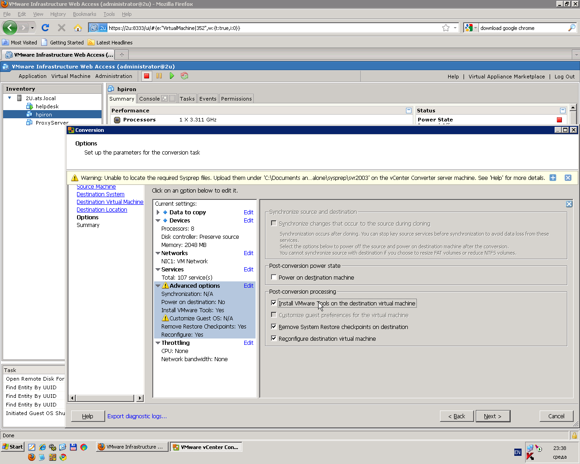Viewport: 580px width, 464px height.
Task: Click the Firefox quick launch icon
Action: 31,457
